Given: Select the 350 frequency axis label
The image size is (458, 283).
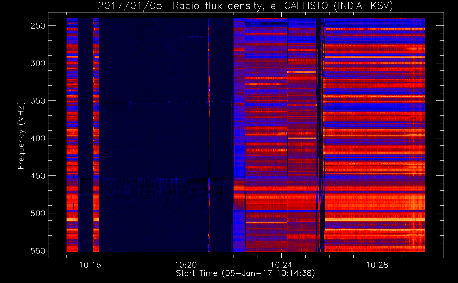Looking at the screenshot, I should 38,101.
